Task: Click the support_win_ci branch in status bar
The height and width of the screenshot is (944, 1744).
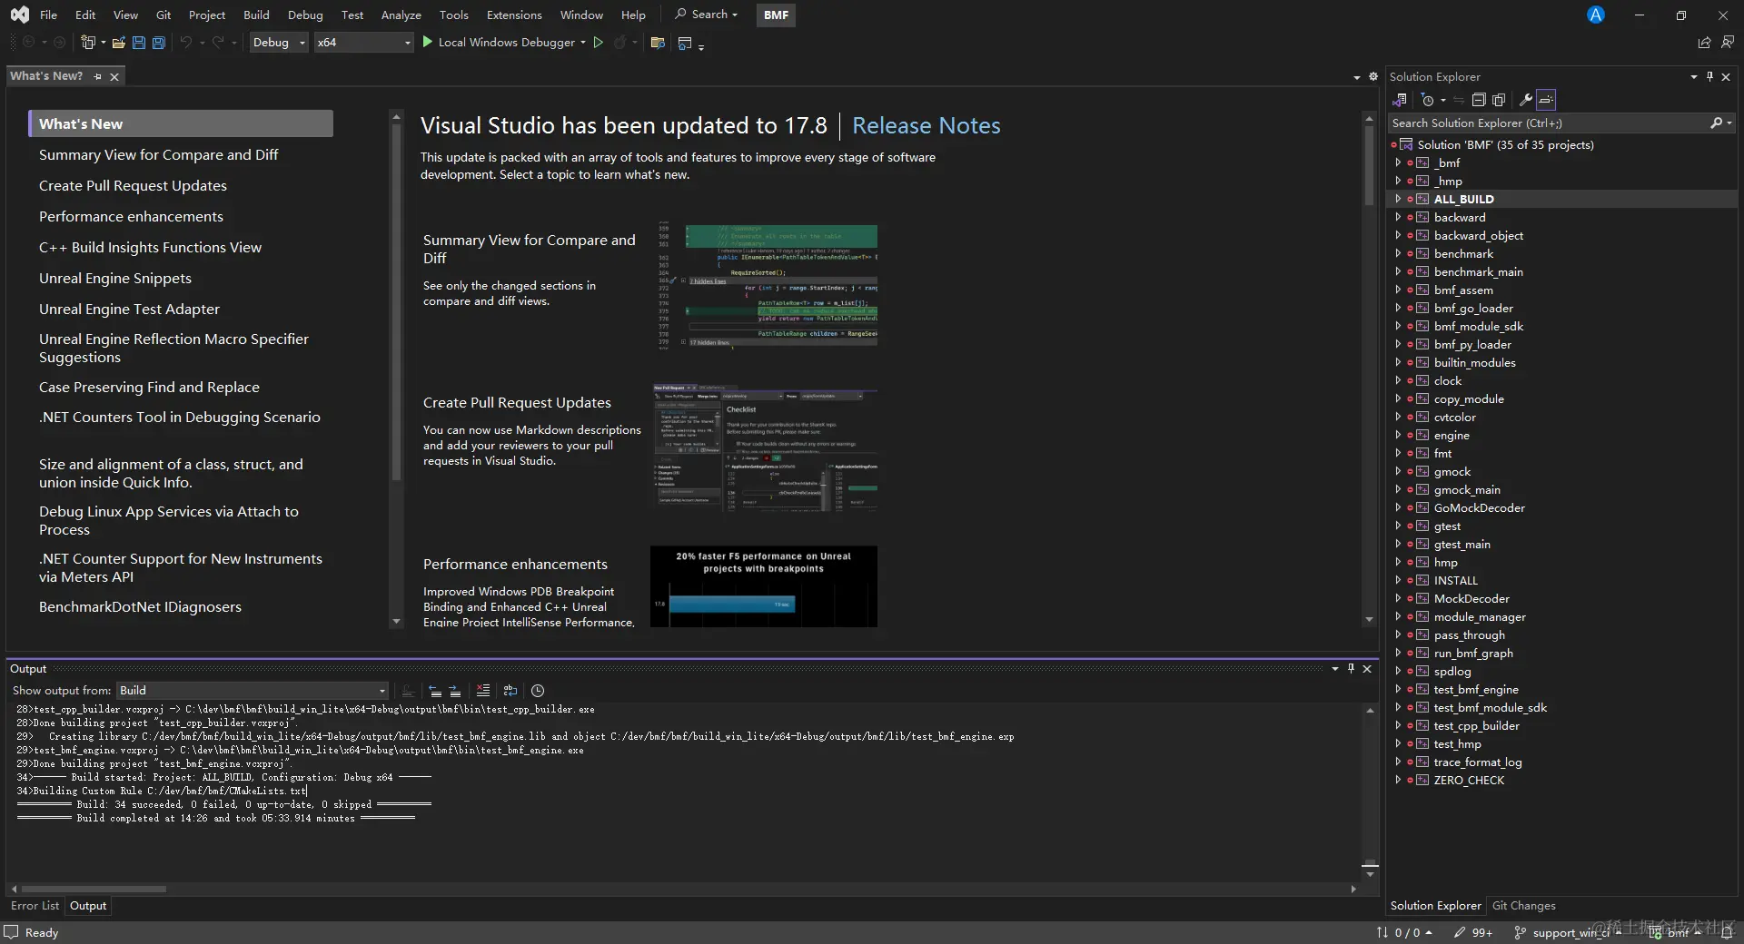Action: pos(1570,932)
